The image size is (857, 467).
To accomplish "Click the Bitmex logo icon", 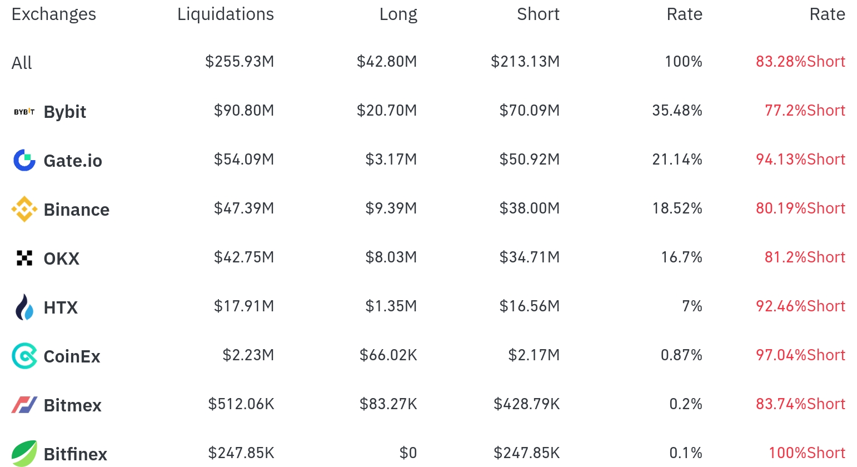I will point(24,405).
